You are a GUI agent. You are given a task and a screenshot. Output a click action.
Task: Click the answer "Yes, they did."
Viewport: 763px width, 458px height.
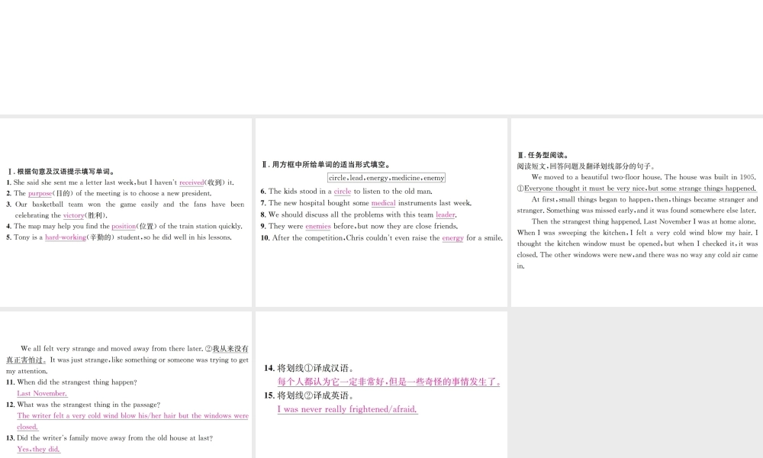(38, 450)
